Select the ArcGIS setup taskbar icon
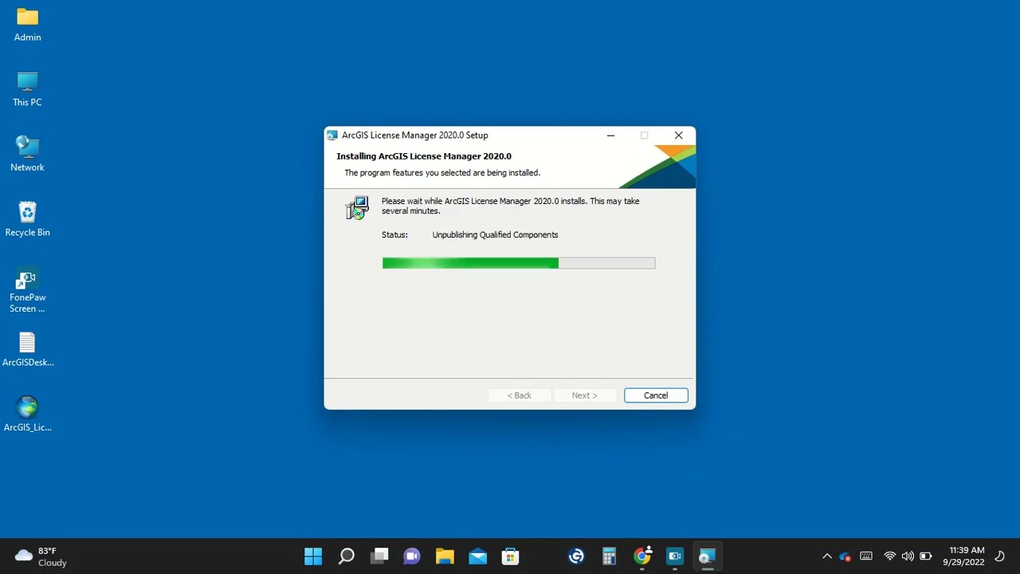The image size is (1020, 574). point(707,556)
